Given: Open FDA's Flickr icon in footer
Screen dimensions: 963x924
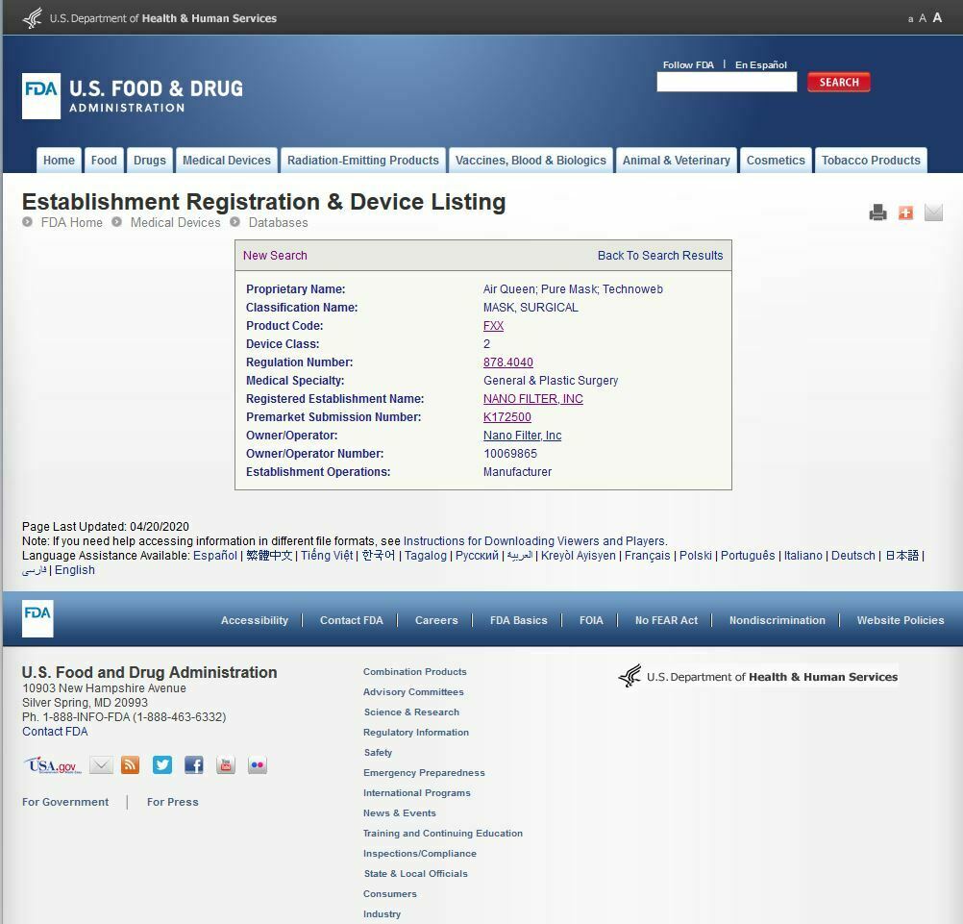Looking at the screenshot, I should click(x=258, y=765).
